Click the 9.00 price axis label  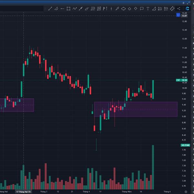(x=184, y=116)
